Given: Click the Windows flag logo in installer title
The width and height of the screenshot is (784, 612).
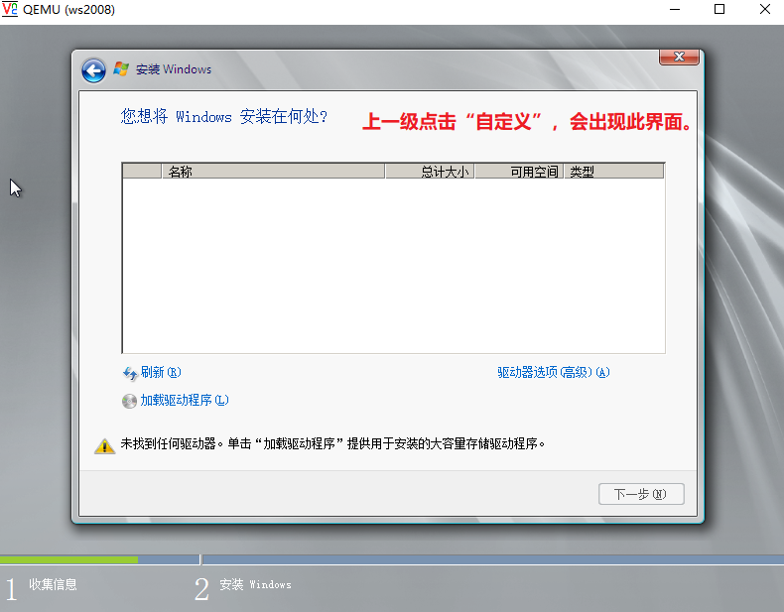Looking at the screenshot, I should (121, 69).
